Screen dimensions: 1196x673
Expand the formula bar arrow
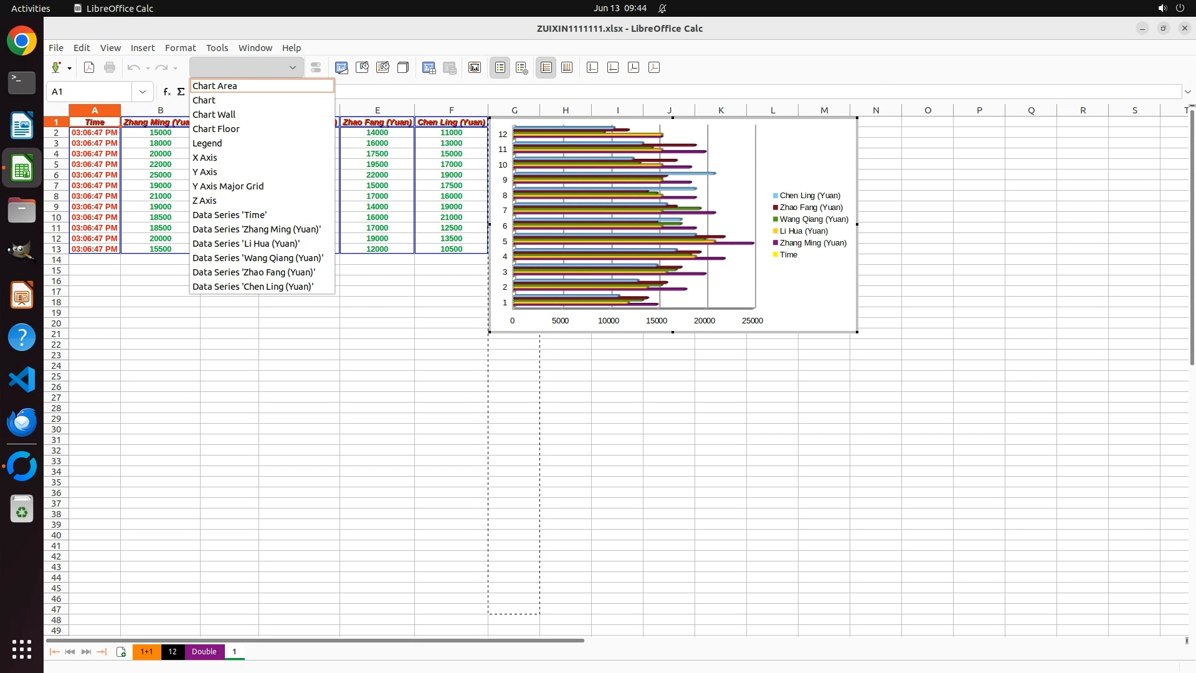(1187, 92)
